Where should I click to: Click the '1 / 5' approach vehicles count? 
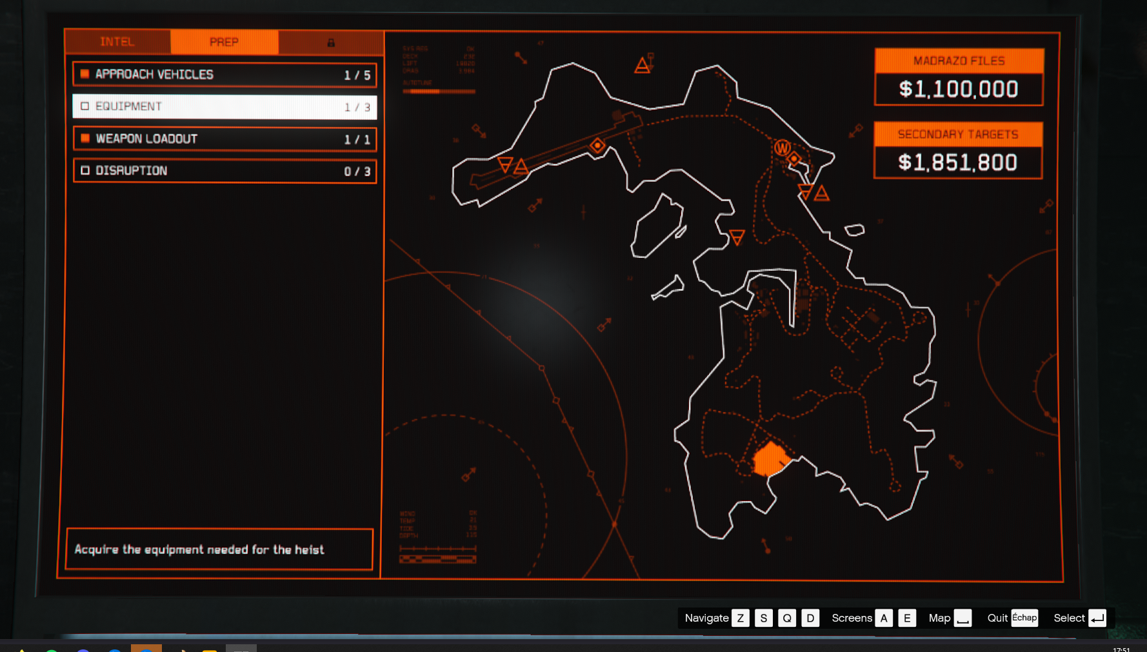pos(357,75)
